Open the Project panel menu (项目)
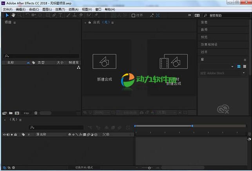This screenshot has height=171, width=252. coord(15,23)
